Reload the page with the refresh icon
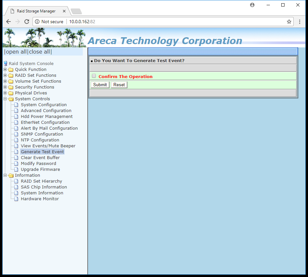Viewport: 308px width, 277px height. click(x=27, y=22)
